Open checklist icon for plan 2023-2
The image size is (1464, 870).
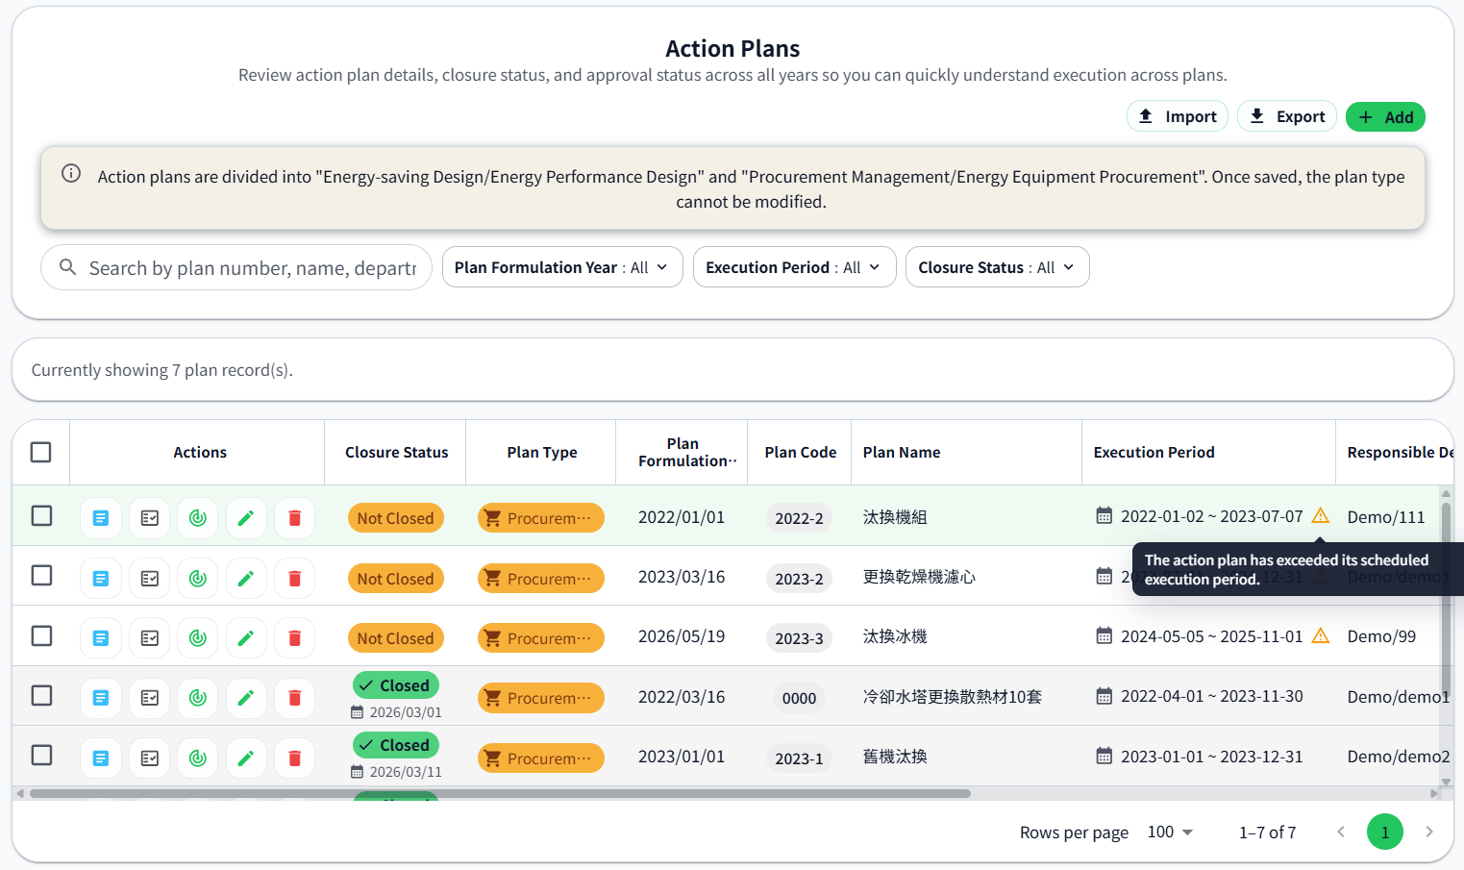tap(150, 579)
